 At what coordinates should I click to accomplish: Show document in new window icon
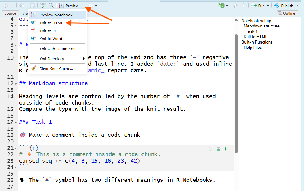coord(22,6)
